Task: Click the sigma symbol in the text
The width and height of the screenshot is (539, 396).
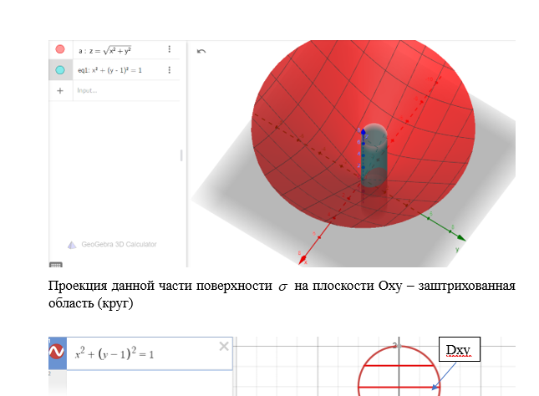Action: (x=282, y=287)
